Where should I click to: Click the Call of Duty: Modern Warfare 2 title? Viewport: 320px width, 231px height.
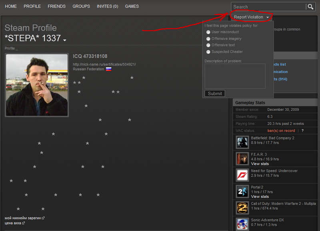[284, 204]
